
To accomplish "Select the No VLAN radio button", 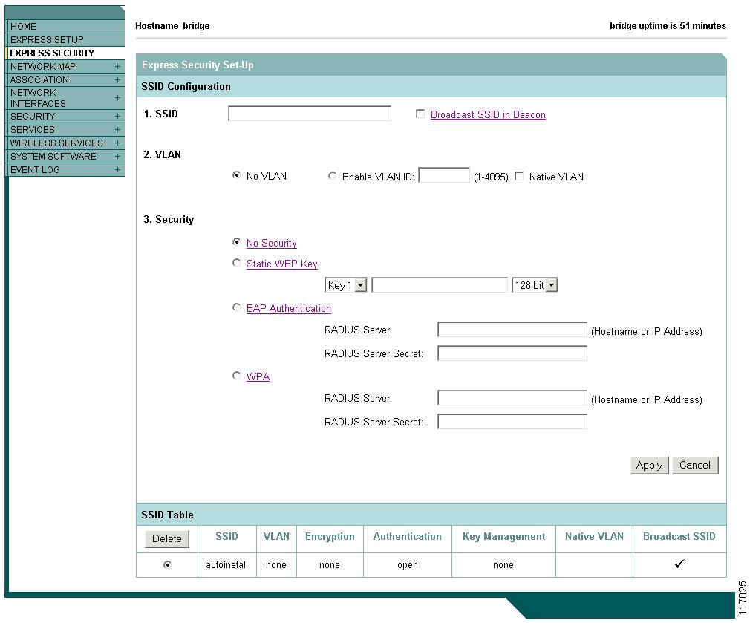I will pyautogui.click(x=236, y=175).
